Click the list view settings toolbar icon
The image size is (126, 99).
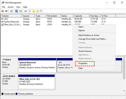41,11
